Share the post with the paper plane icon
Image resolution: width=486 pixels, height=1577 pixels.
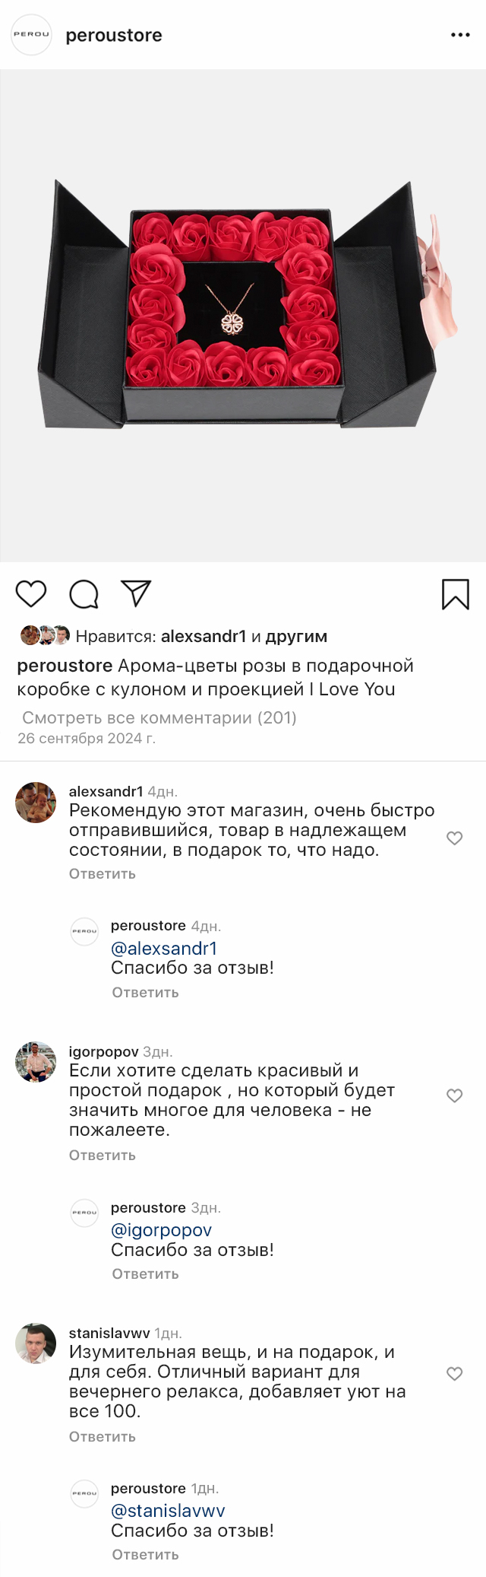click(x=137, y=593)
